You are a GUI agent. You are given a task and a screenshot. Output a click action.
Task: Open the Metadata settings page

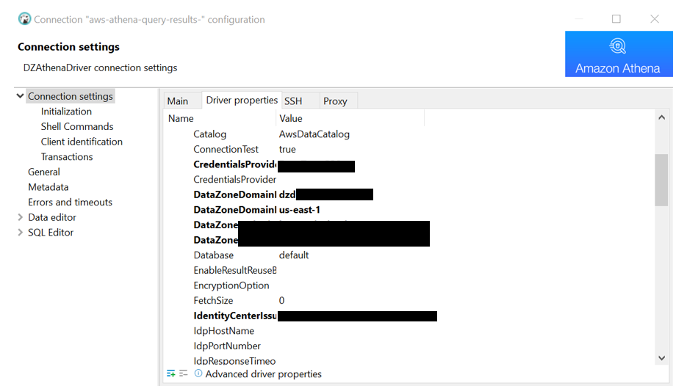coord(48,187)
